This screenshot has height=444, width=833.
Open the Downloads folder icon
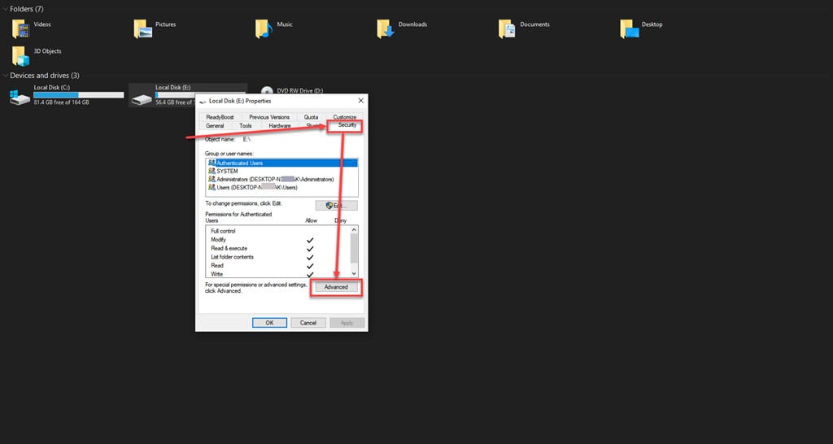pyautogui.click(x=386, y=29)
